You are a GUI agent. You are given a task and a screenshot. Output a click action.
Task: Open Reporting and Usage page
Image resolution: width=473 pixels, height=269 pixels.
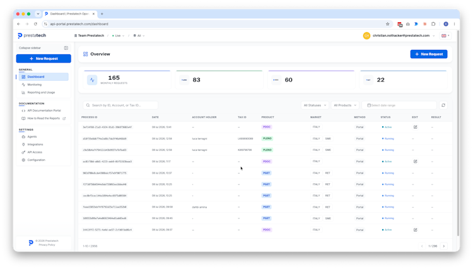point(41,92)
